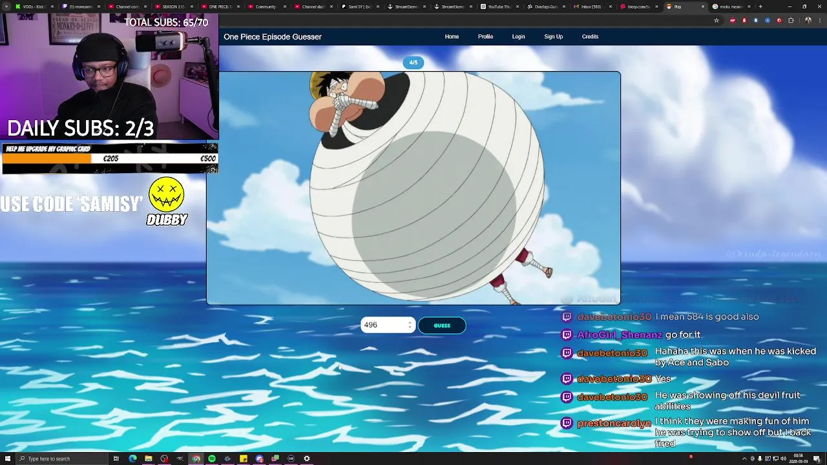Image resolution: width=827 pixels, height=465 pixels.
Task: Click the graphic card upgrade progress bar
Action: pos(110,159)
